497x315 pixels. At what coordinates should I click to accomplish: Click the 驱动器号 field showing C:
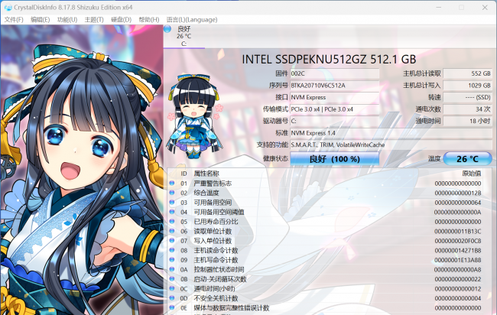[x=334, y=121]
